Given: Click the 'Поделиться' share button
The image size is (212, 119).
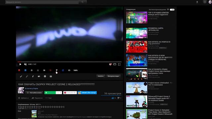Looking at the screenshot, I should (x=37, y=98).
